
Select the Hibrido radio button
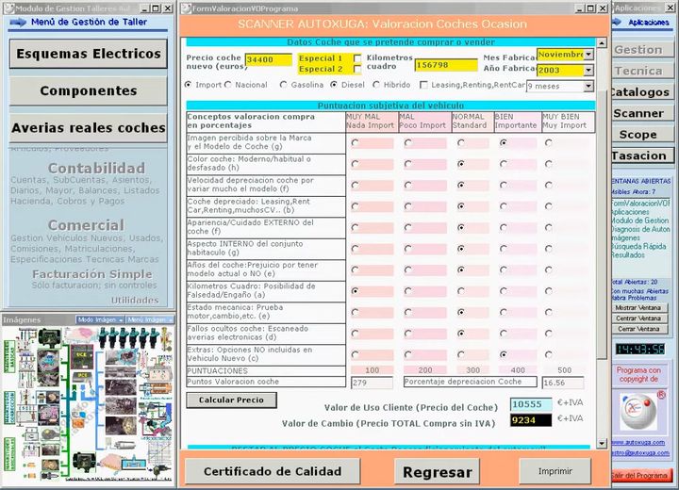376,85
